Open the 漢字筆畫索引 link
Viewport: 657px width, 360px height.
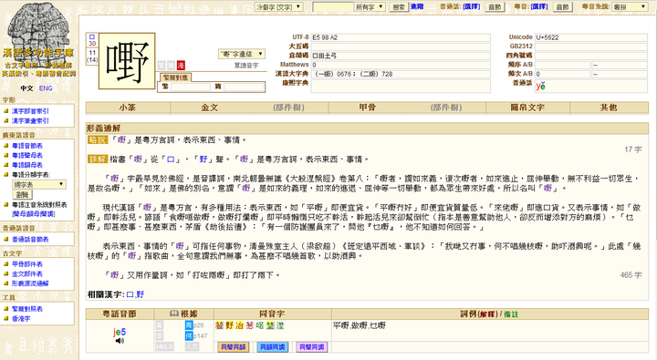(x=30, y=120)
